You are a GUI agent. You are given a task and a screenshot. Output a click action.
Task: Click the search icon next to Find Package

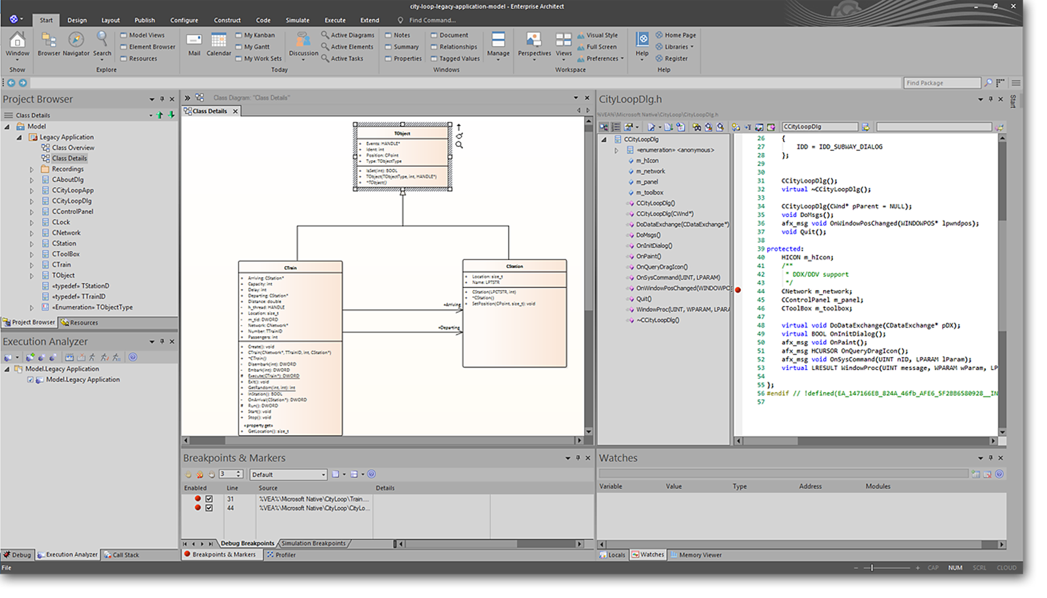point(988,83)
